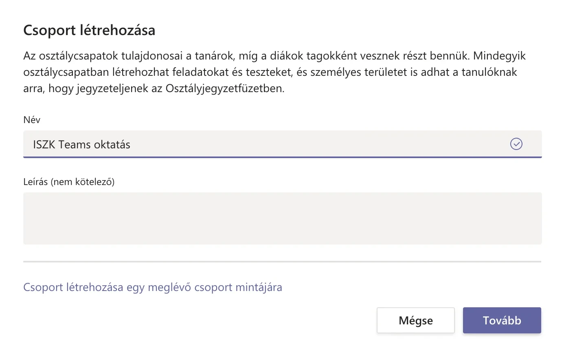Click the Leírás (nem kötelező) label

pyautogui.click(x=69, y=182)
